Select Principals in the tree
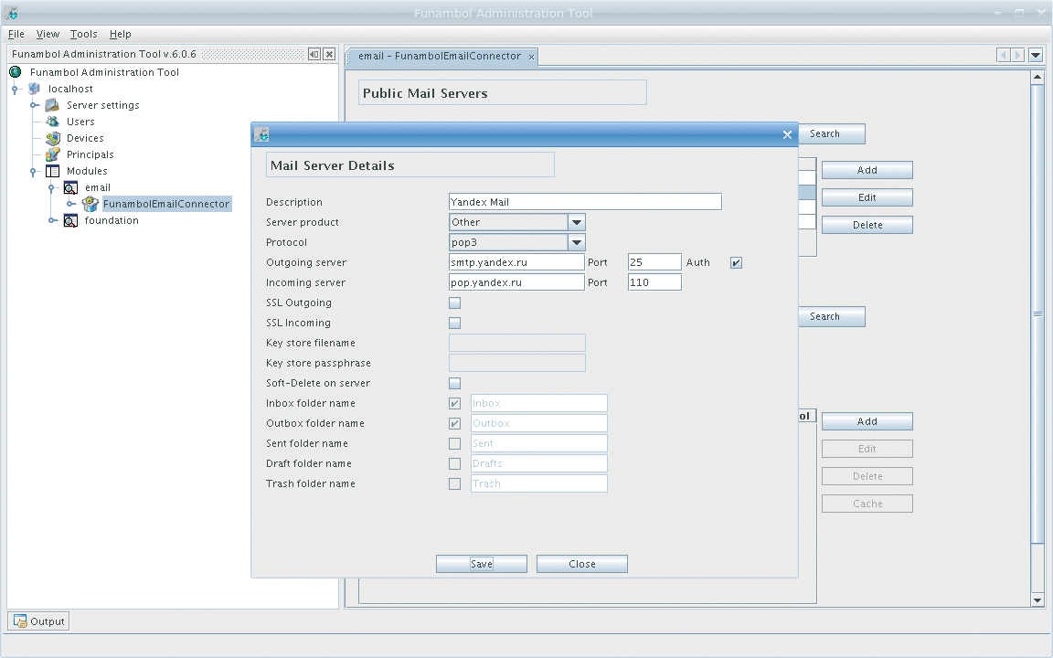 pyautogui.click(x=90, y=154)
